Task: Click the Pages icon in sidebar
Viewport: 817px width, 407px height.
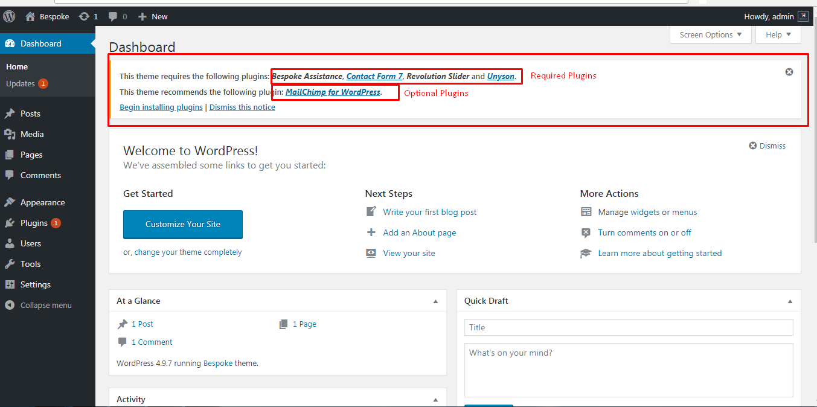Action: pyautogui.click(x=10, y=155)
